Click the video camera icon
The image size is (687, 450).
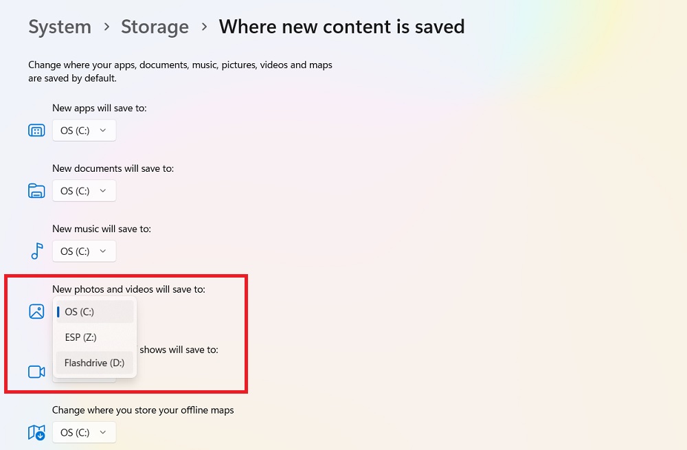pos(36,371)
